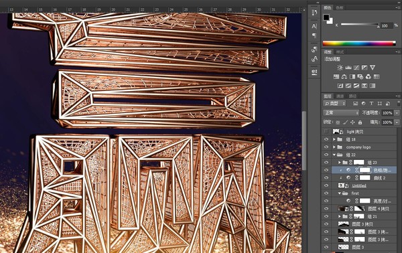Lock all with padlock icon
This screenshot has width=402, height=253.
click(x=360, y=122)
